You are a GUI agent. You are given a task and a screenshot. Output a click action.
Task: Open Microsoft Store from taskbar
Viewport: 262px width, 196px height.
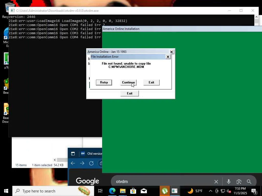[x=133, y=191]
